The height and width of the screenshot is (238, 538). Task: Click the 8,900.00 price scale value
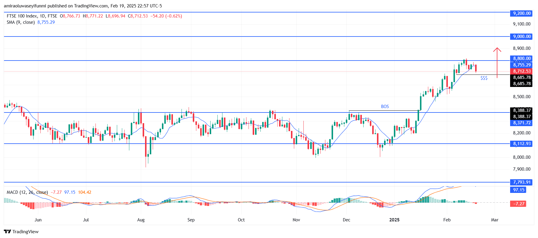click(x=522, y=48)
